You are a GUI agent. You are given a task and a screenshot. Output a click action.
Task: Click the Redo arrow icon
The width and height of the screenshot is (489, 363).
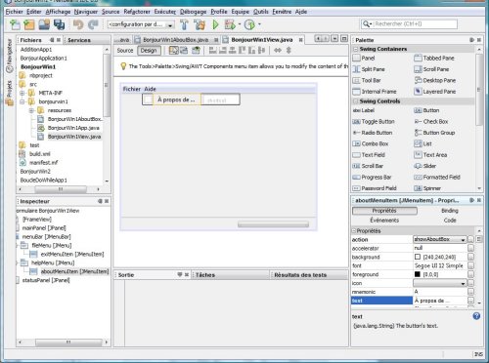coord(93,24)
